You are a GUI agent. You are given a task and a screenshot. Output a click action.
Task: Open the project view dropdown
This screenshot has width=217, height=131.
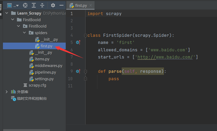(x=13, y=6)
